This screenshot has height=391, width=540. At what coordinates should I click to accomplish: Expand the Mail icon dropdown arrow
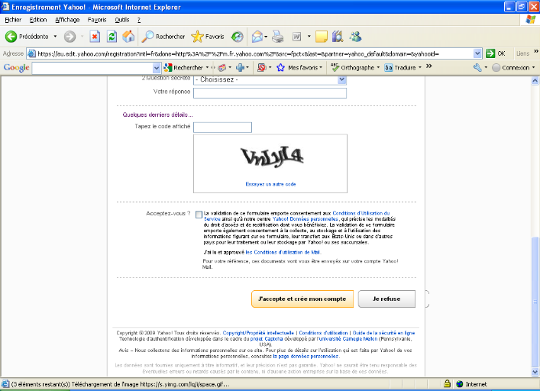pyautogui.click(x=267, y=37)
